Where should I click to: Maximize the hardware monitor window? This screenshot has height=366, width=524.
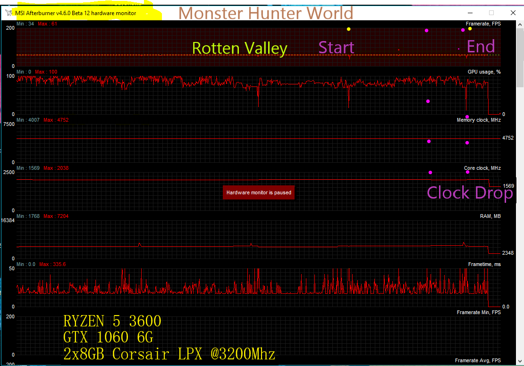[491, 13]
